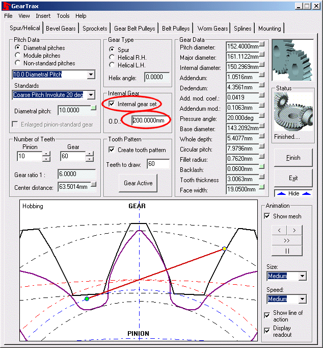The image size is (323, 348).
Task: Open the Coarse Pitch Involute standards dropdown
Action: coord(91,95)
